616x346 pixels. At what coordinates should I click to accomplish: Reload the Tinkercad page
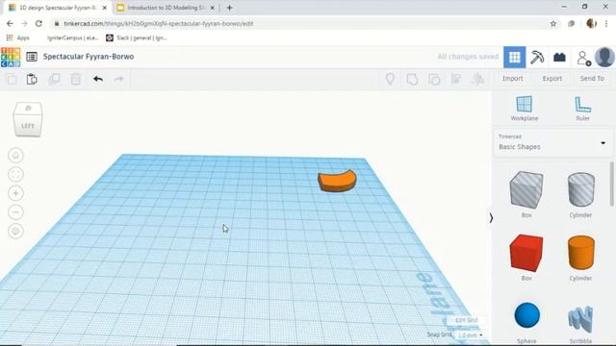point(38,23)
